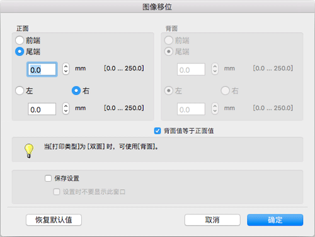Click disabled 设置时不要显示此窗口 checkbox
This screenshot has height=237, width=315.
click(x=57, y=192)
